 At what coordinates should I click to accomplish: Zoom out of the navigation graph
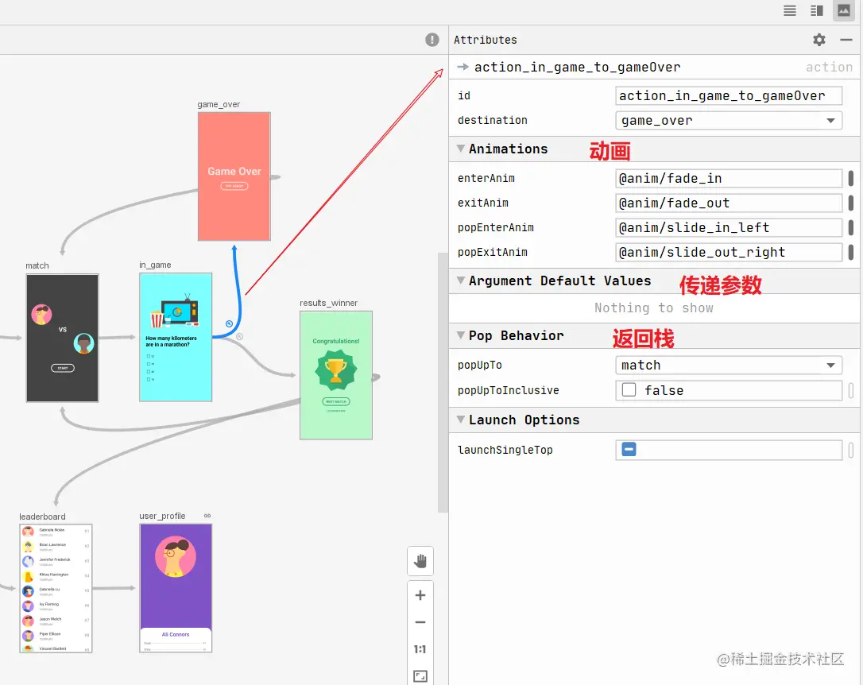pos(420,622)
